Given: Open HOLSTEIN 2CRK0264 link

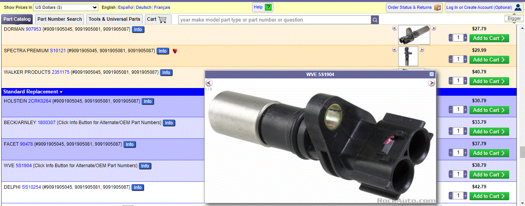Looking at the screenshot, I should [39, 101].
